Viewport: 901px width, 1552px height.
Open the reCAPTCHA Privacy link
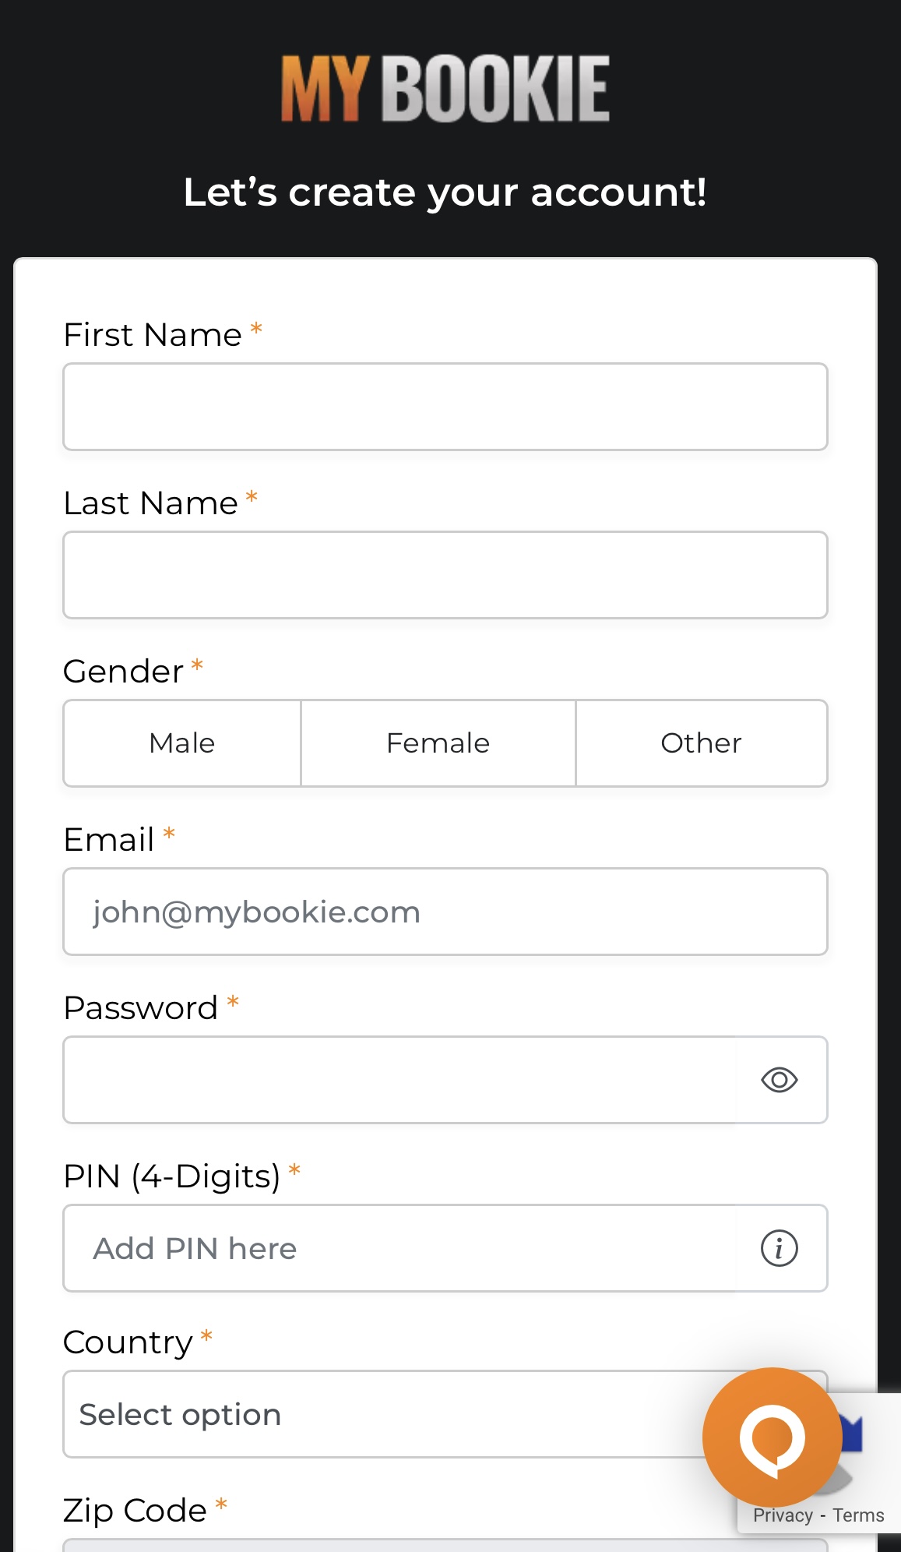(x=783, y=1515)
